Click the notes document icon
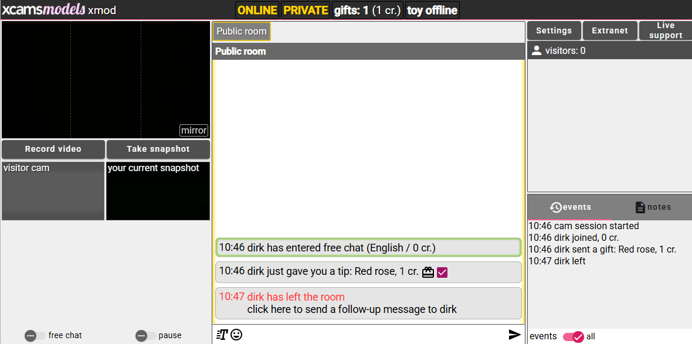This screenshot has width=692, height=344. [640, 207]
